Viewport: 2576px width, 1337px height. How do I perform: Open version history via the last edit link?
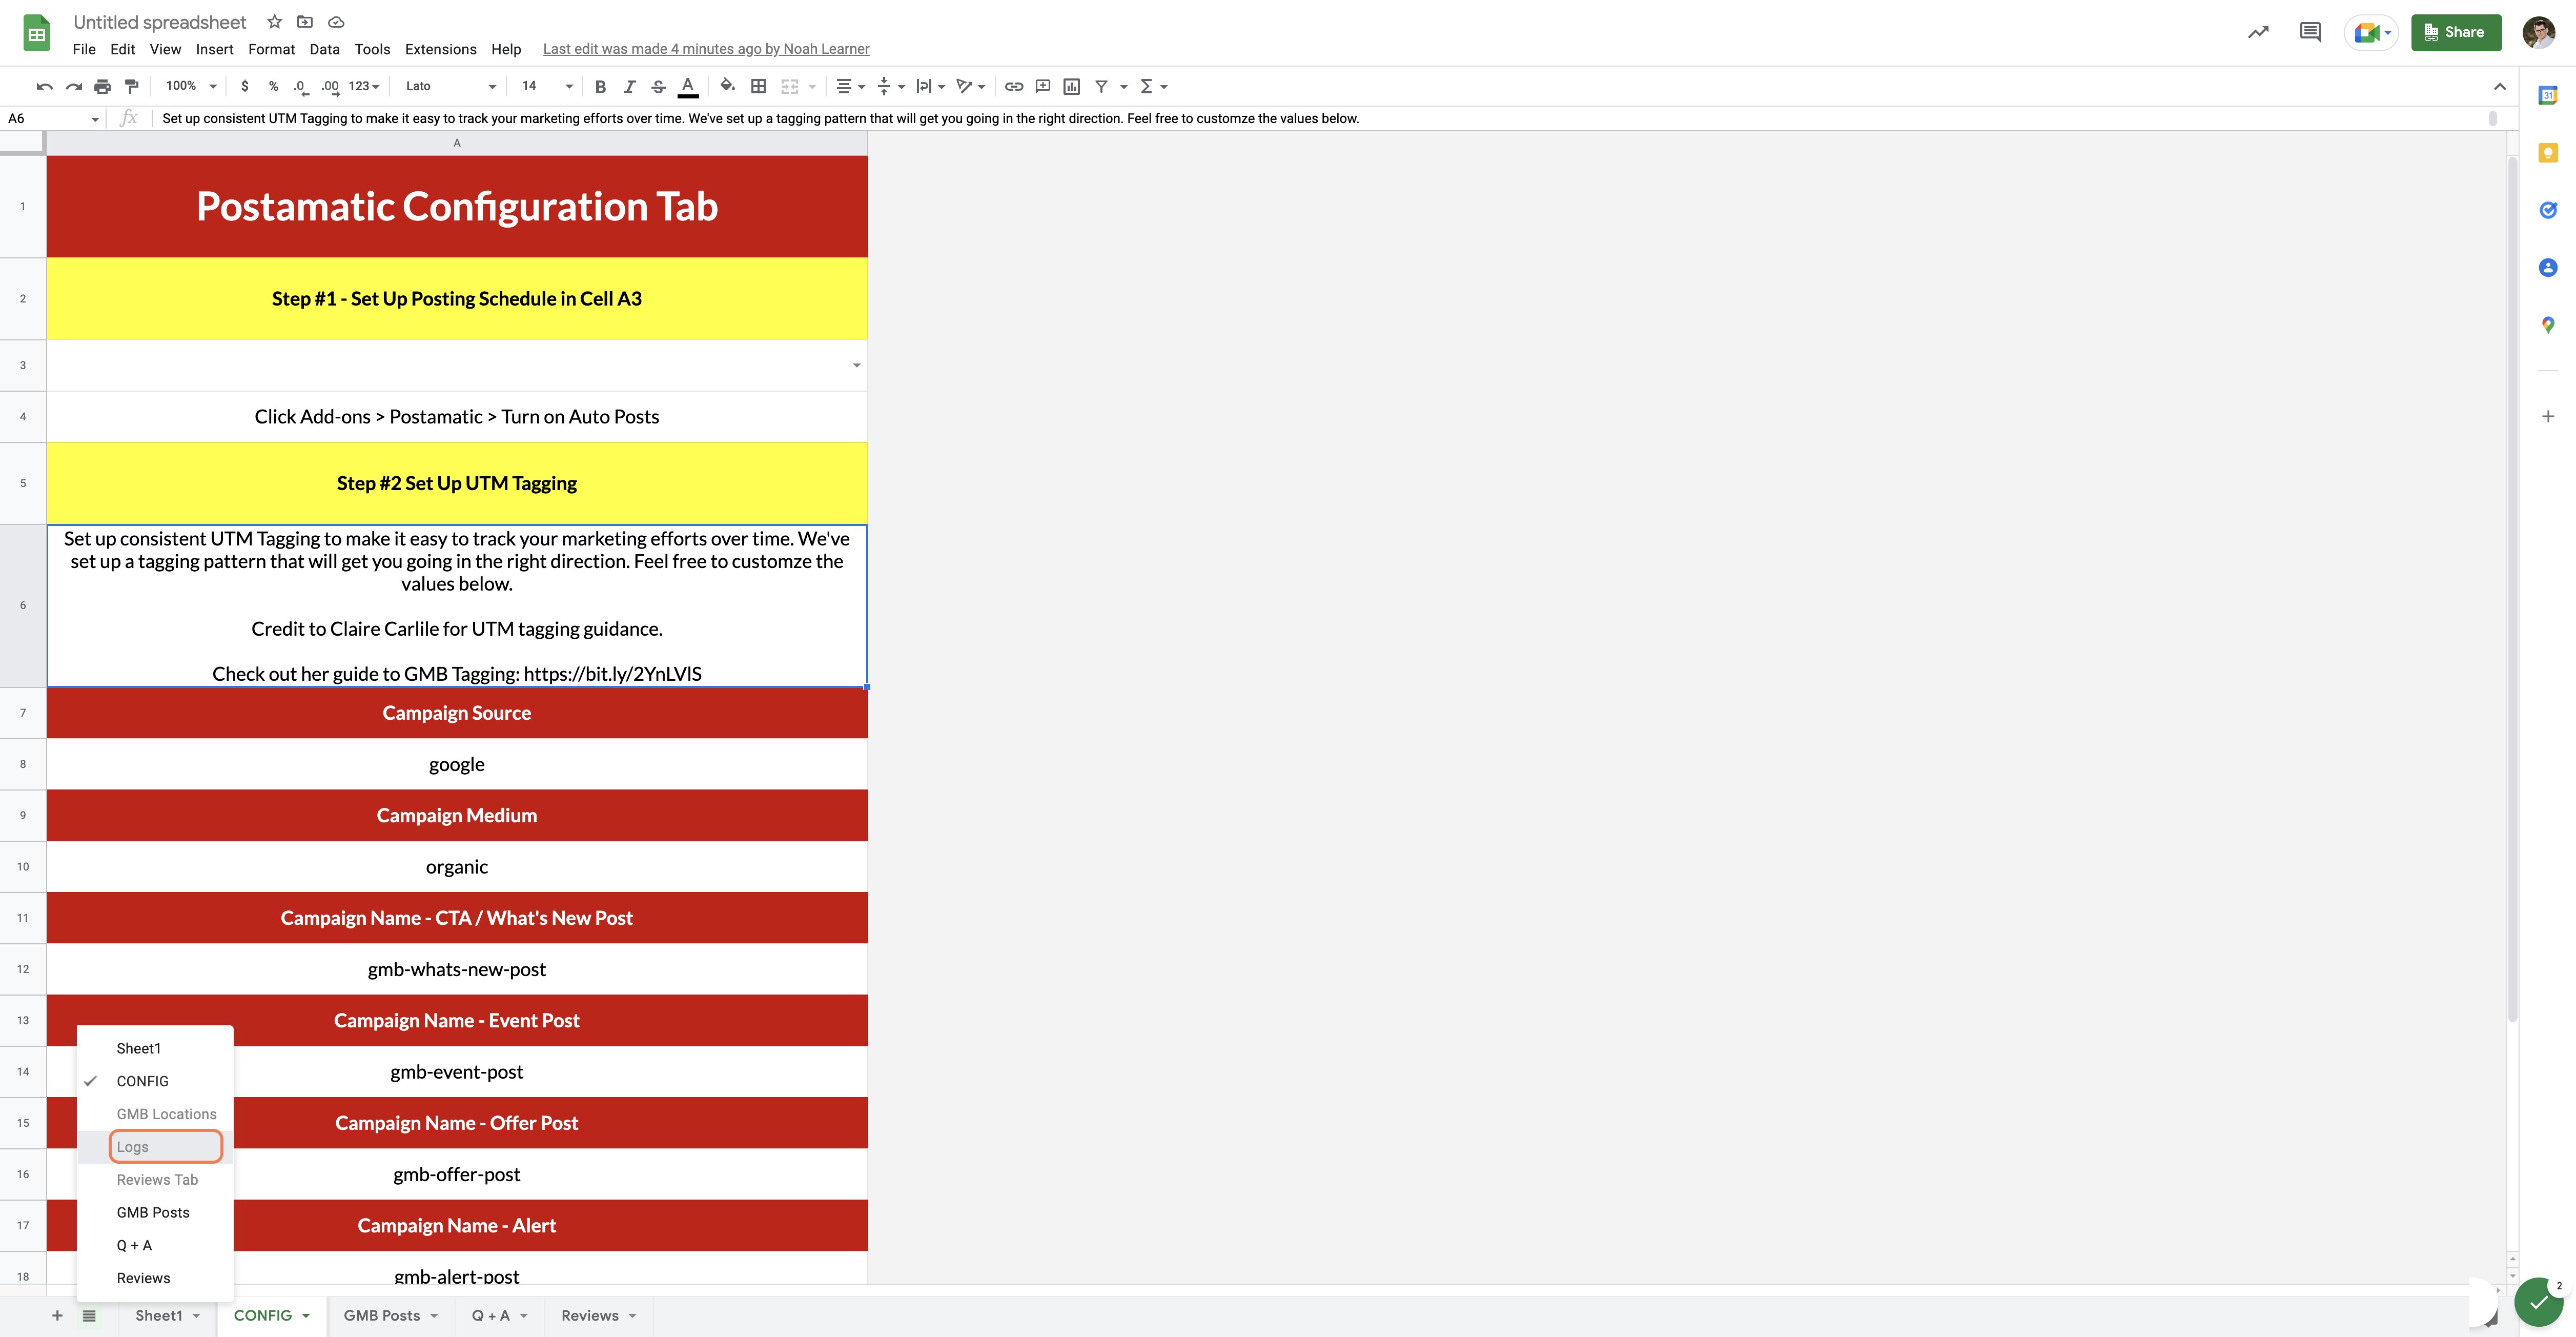point(706,49)
